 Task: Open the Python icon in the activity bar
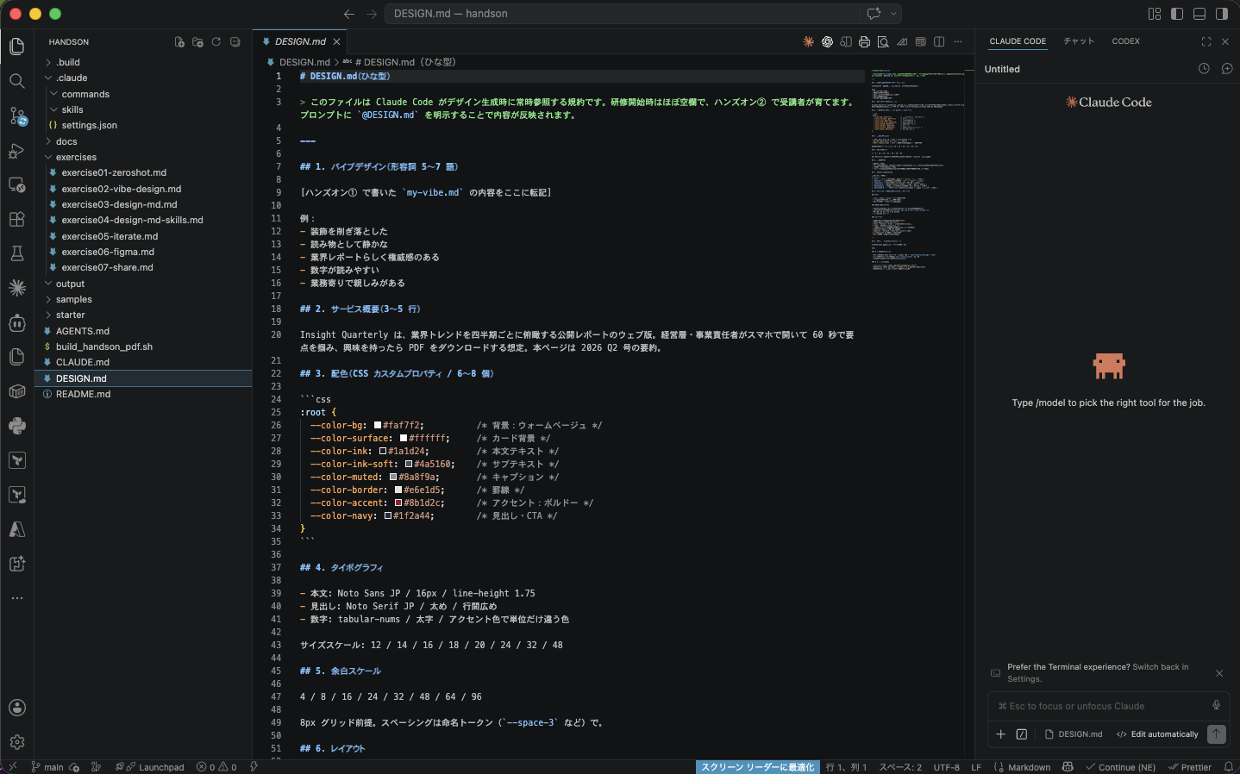pyautogui.click(x=16, y=426)
